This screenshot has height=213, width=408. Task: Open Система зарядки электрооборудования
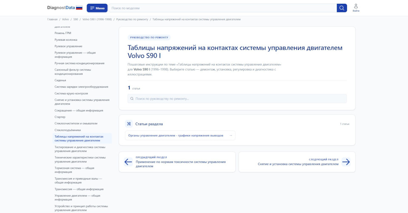(x=82, y=87)
